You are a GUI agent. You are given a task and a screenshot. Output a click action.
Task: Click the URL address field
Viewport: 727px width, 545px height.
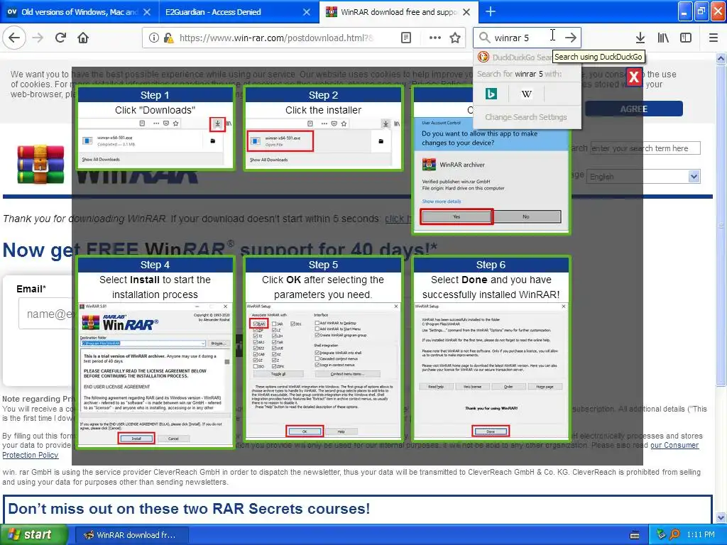pos(276,38)
